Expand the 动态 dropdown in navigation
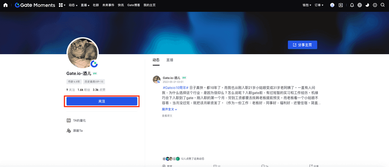Screen dimensions: 389x167 [x=73, y=5]
